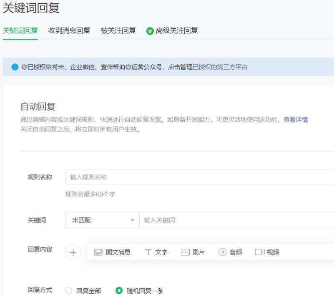
Task: Choose the 视频 video icon
Action: 260,252
